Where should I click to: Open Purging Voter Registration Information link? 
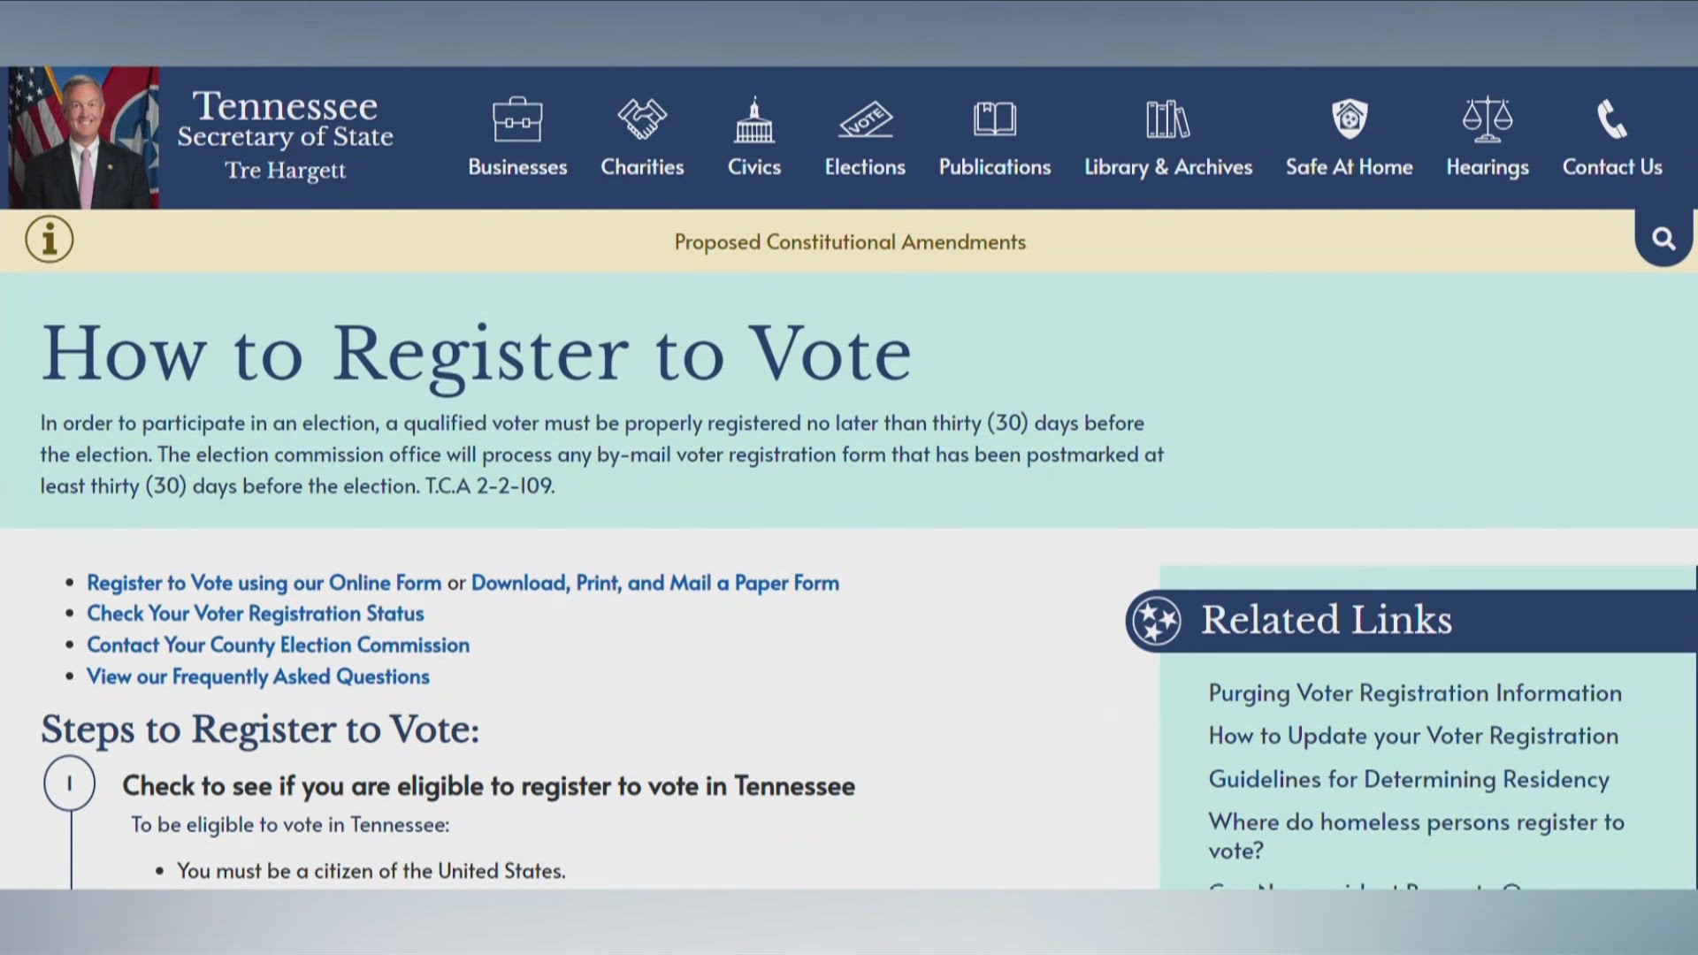click(1416, 692)
